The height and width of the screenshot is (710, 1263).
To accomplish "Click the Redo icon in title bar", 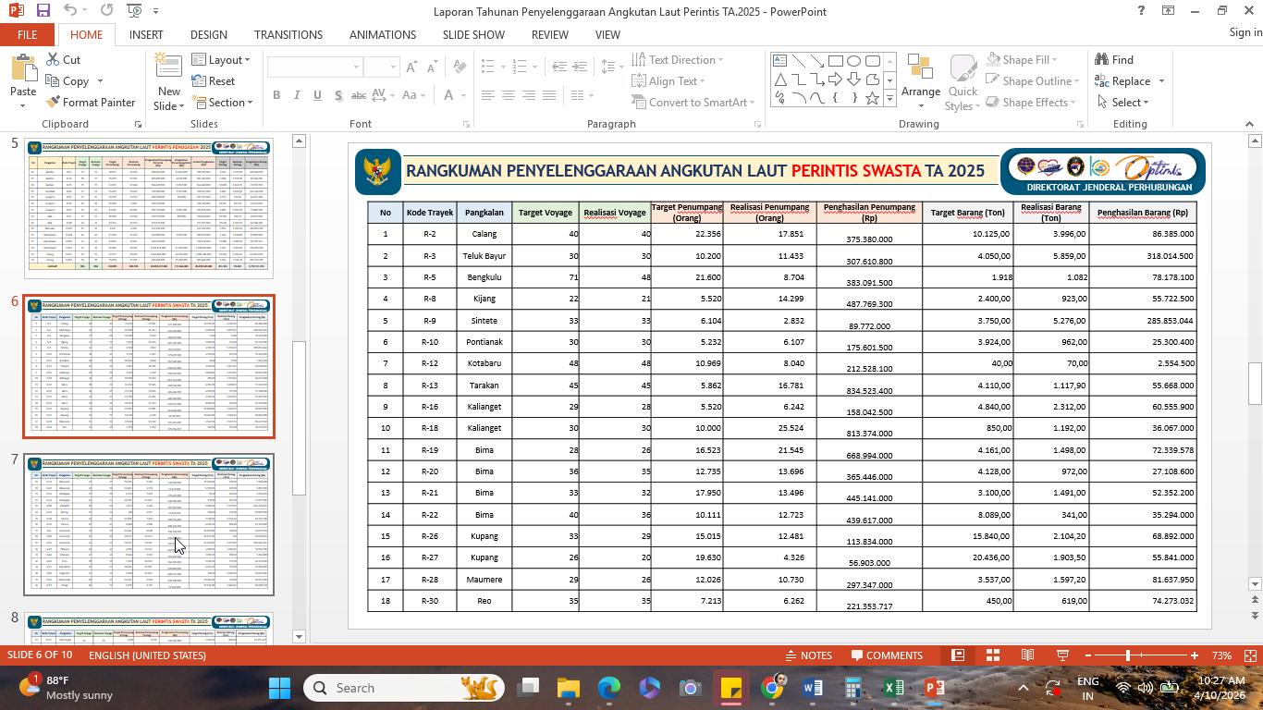I will 106,10.
